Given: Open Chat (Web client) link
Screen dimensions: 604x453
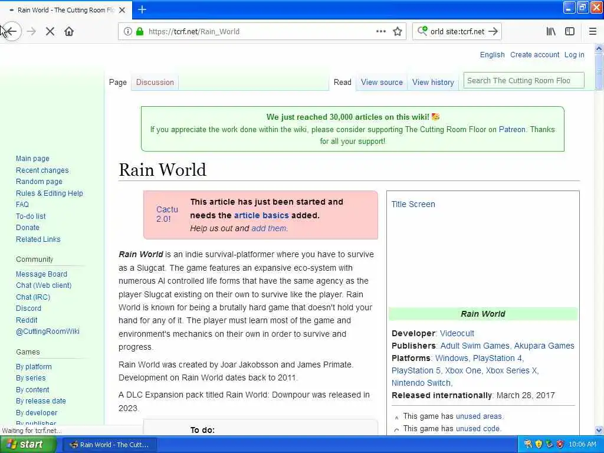Looking at the screenshot, I should click(x=44, y=285).
